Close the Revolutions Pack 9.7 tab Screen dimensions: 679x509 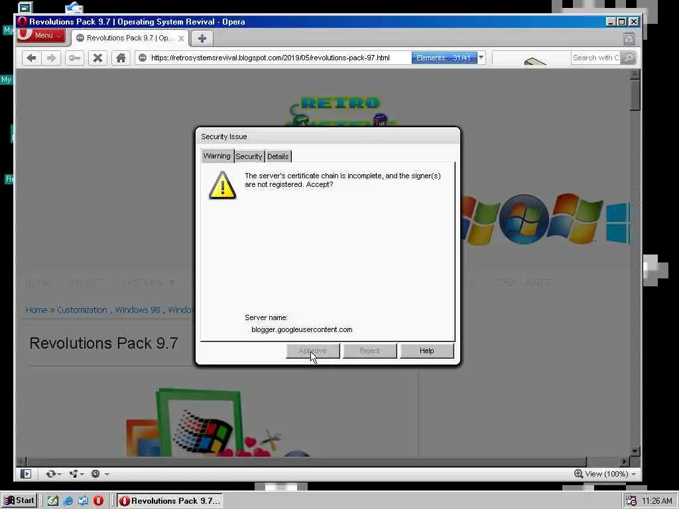pos(181,38)
